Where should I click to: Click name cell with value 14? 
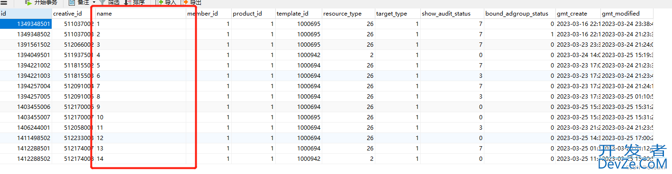click(140, 159)
